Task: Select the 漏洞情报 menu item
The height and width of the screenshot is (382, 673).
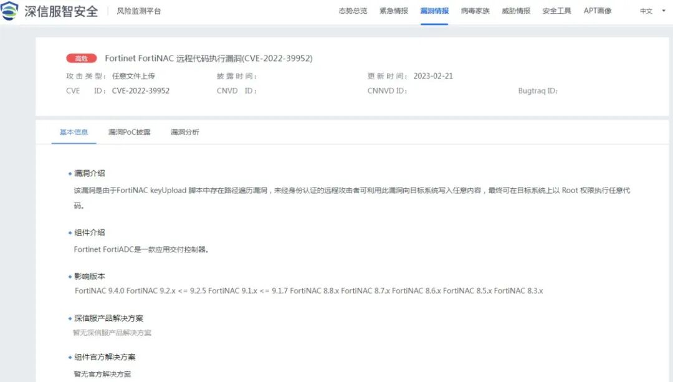Action: pyautogui.click(x=434, y=11)
